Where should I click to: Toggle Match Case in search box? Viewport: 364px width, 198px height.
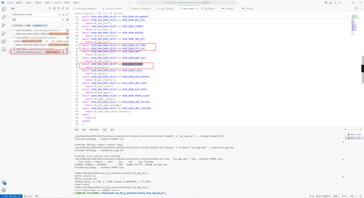click(x=60, y=14)
